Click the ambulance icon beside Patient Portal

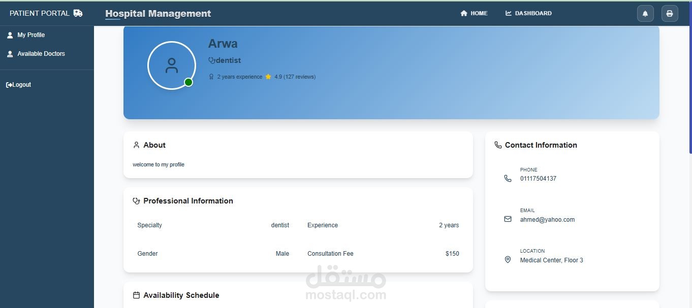78,13
